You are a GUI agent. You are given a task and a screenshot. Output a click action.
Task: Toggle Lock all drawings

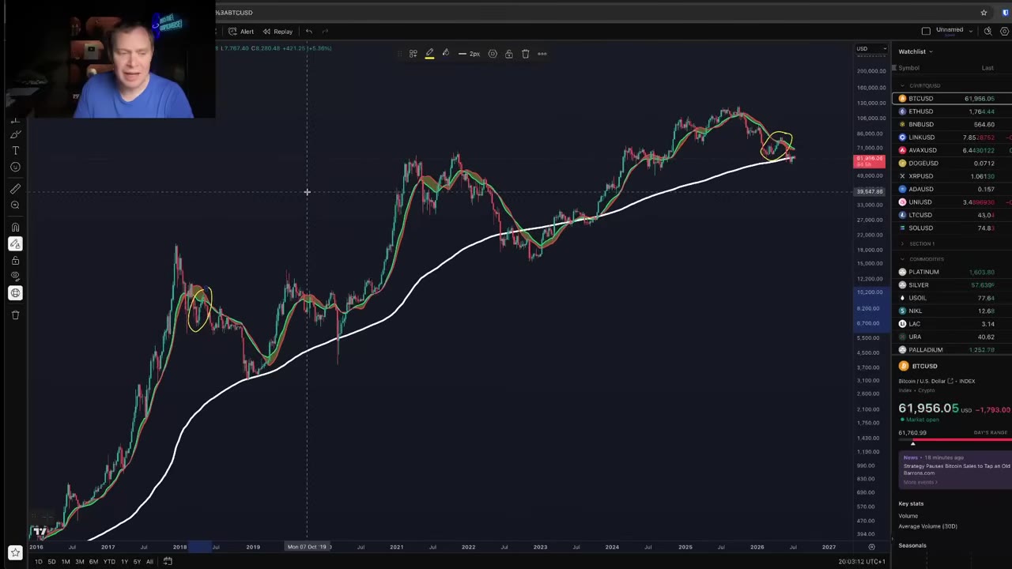coord(15,260)
